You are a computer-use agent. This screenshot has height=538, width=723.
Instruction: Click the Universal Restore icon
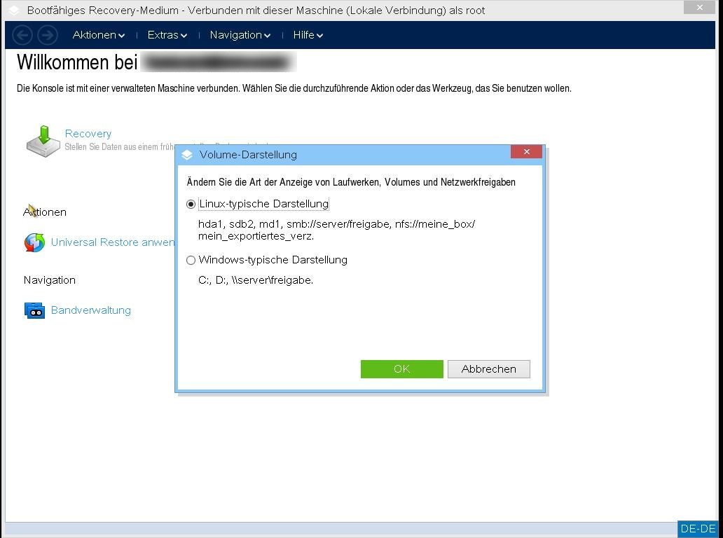(34, 242)
